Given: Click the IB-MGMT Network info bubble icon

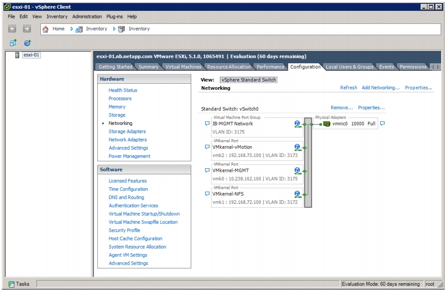Looking at the screenshot, I should tap(207, 124).
